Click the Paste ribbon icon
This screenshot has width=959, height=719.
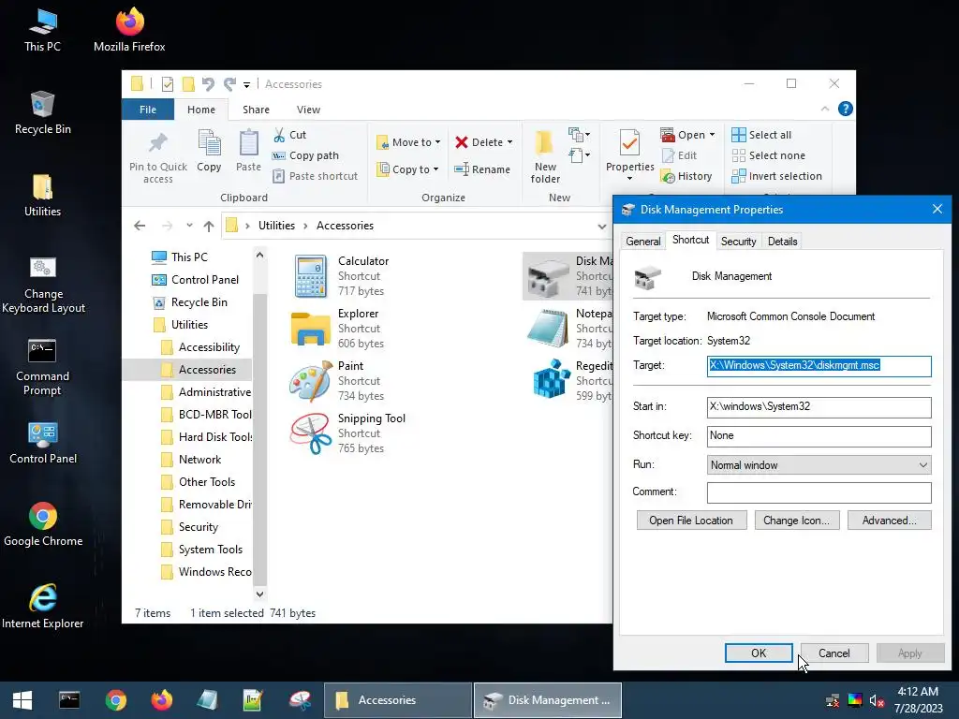click(248, 151)
